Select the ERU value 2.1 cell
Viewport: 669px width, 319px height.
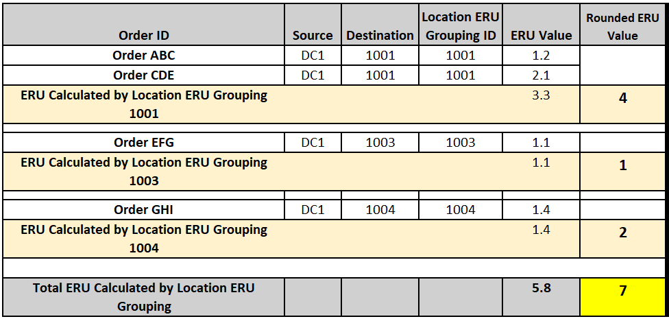(x=541, y=75)
